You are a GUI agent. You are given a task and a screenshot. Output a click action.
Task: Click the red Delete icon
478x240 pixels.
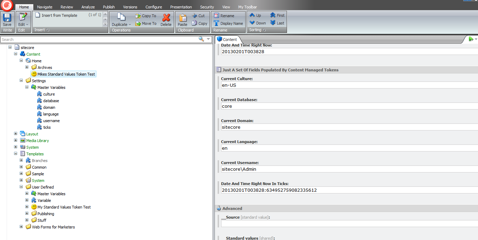click(166, 18)
